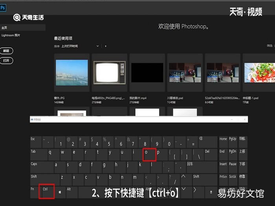Click the number 1 key

[x=60, y=142]
